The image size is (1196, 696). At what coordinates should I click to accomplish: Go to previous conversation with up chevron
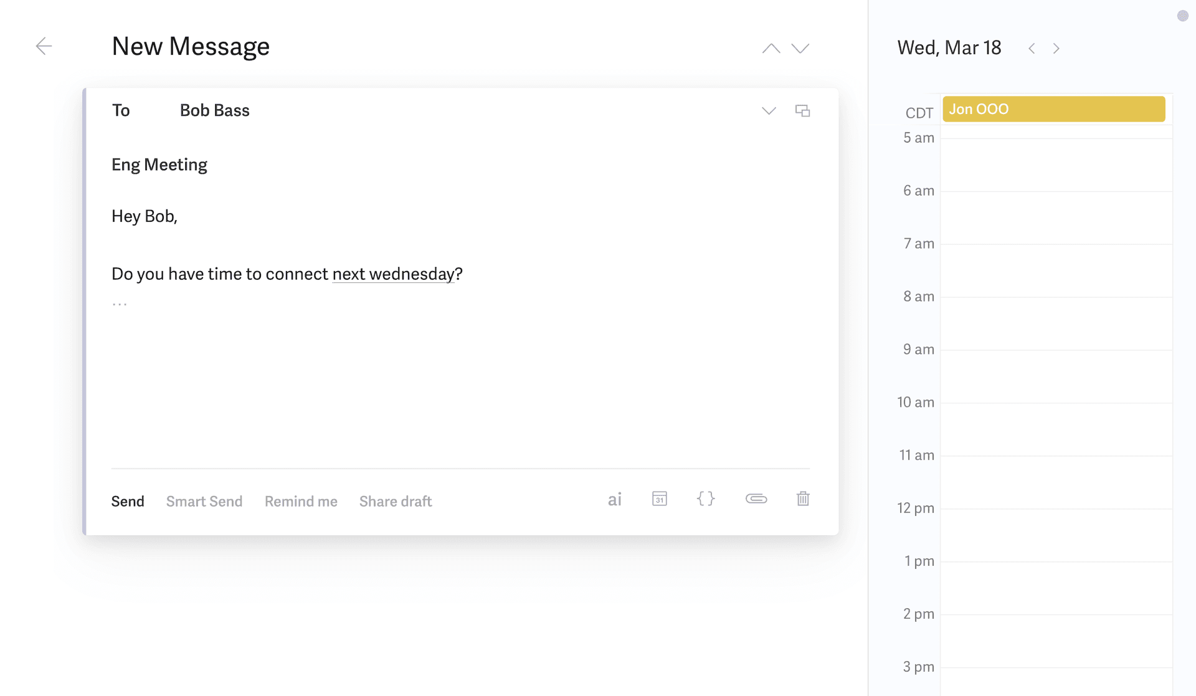coord(771,48)
